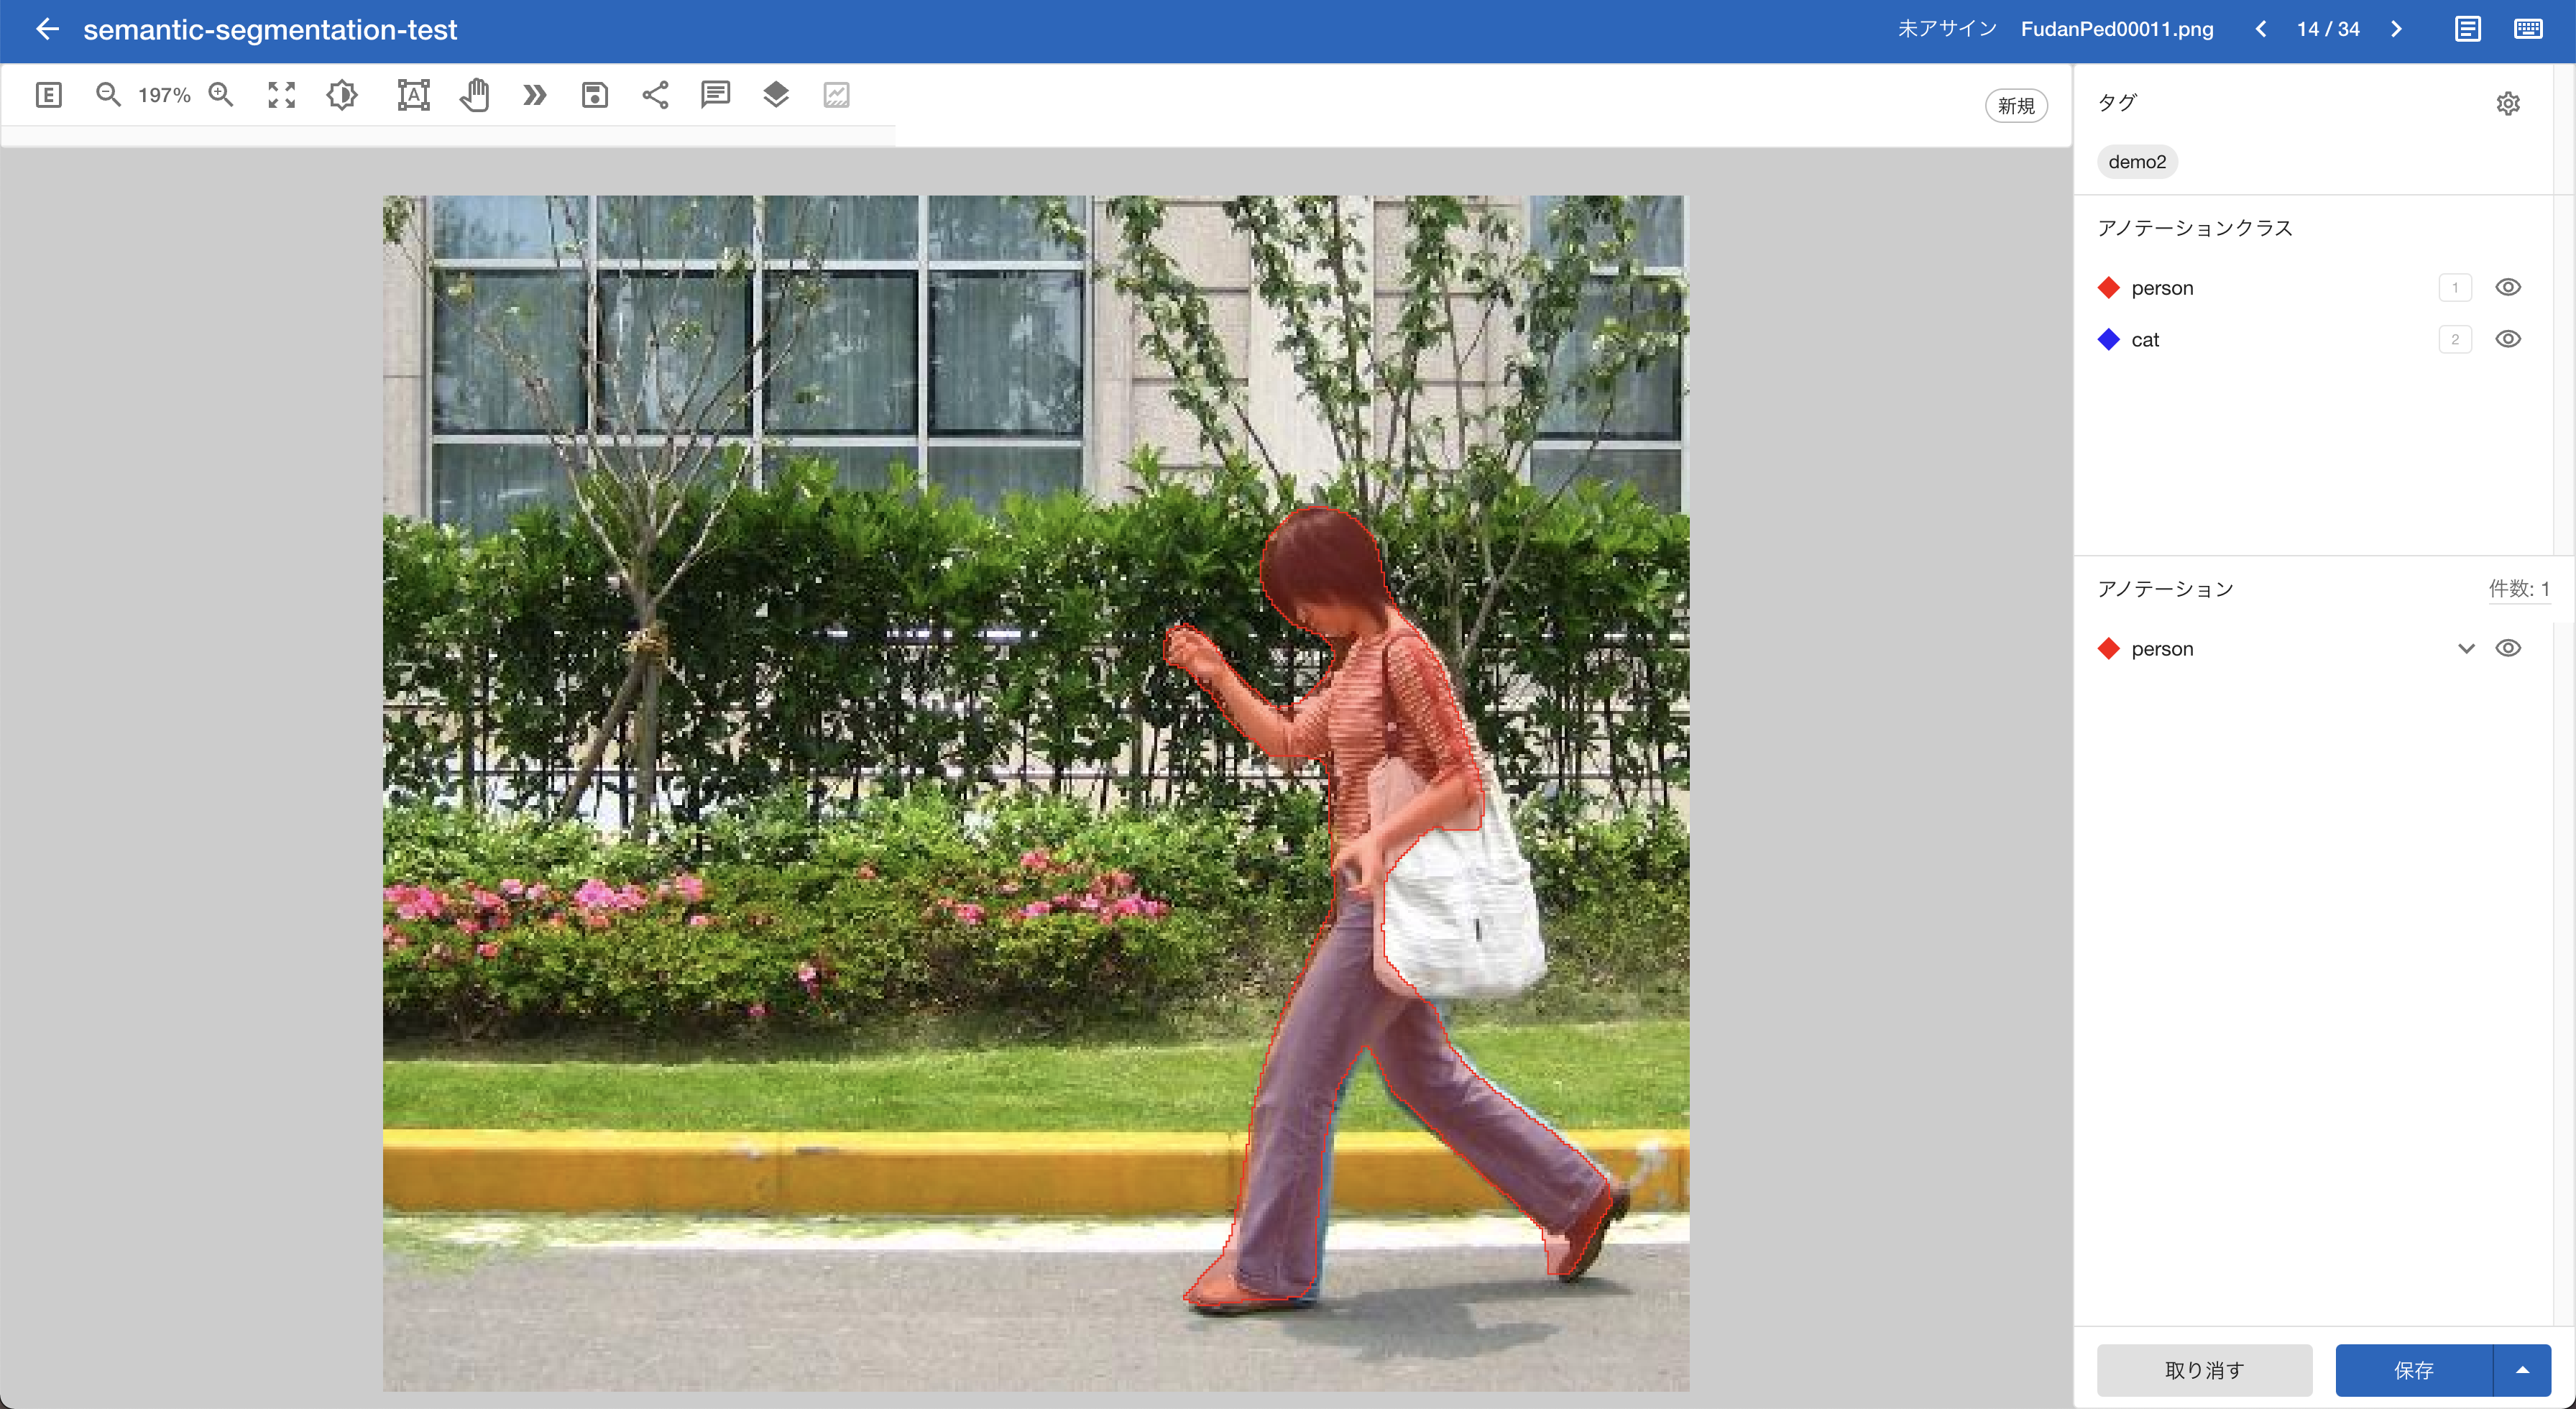Open tag settings gear

(2507, 103)
